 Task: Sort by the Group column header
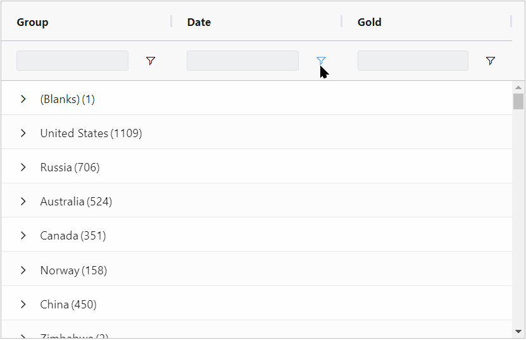point(33,22)
